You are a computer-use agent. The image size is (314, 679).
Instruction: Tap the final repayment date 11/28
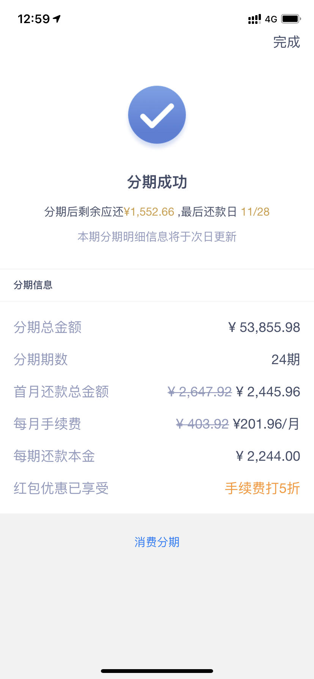[x=255, y=212]
